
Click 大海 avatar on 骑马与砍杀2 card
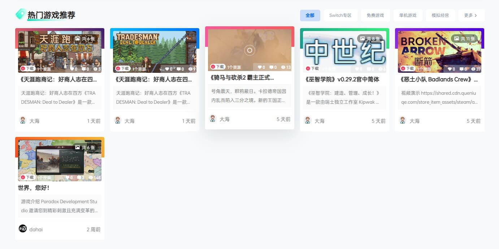point(213,119)
